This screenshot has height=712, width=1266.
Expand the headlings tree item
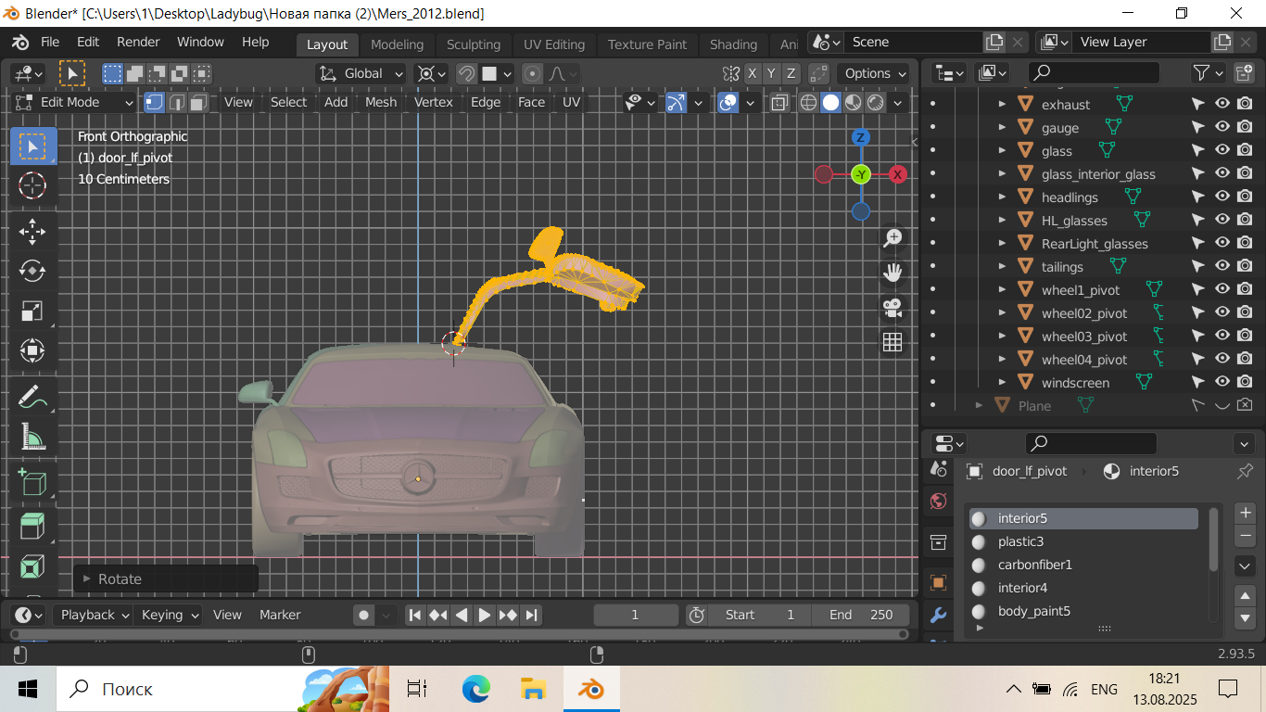[x=1002, y=197]
